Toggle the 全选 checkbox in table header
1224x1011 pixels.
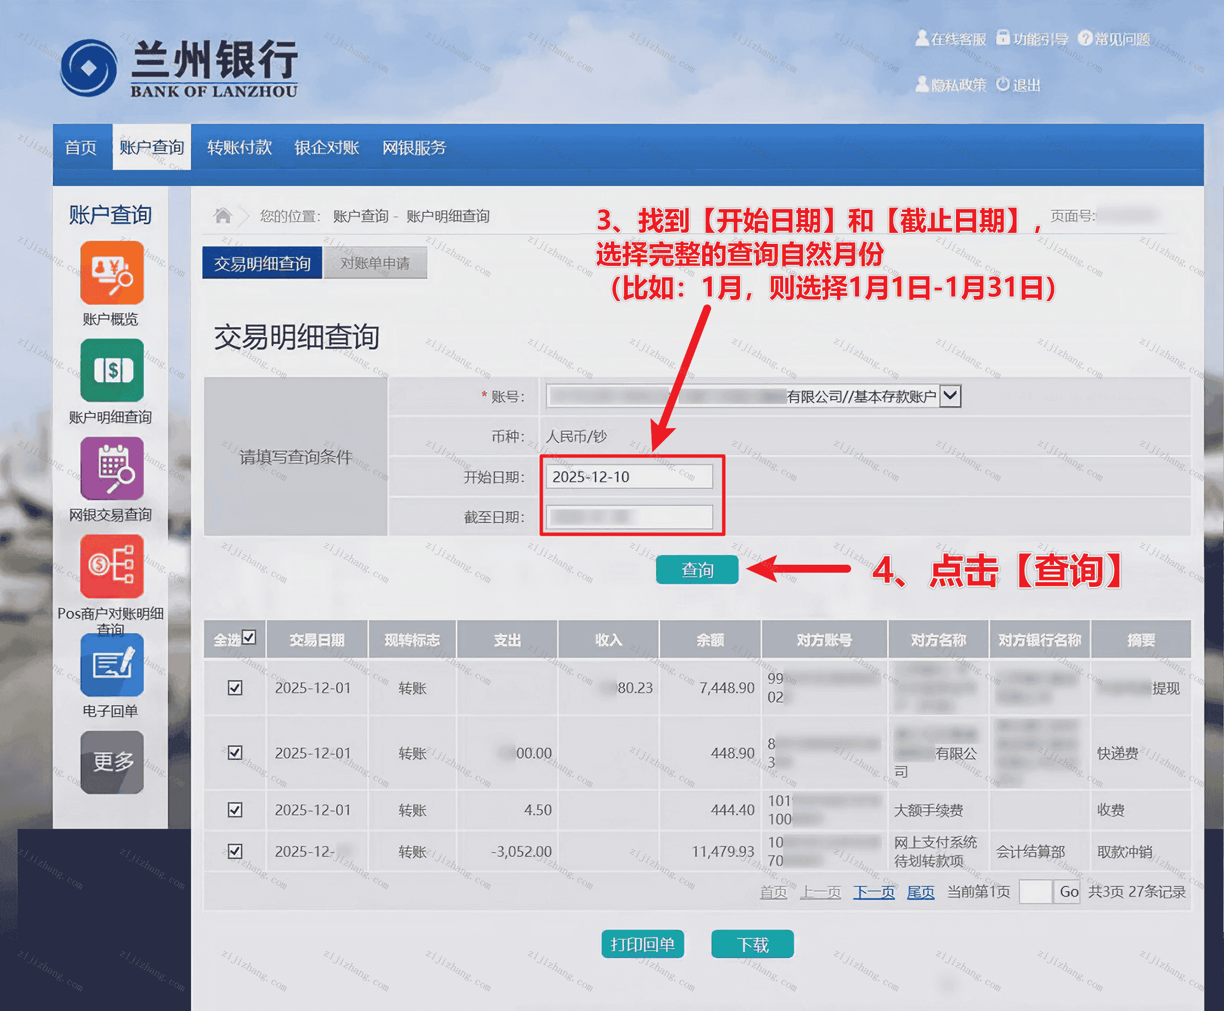click(x=249, y=638)
